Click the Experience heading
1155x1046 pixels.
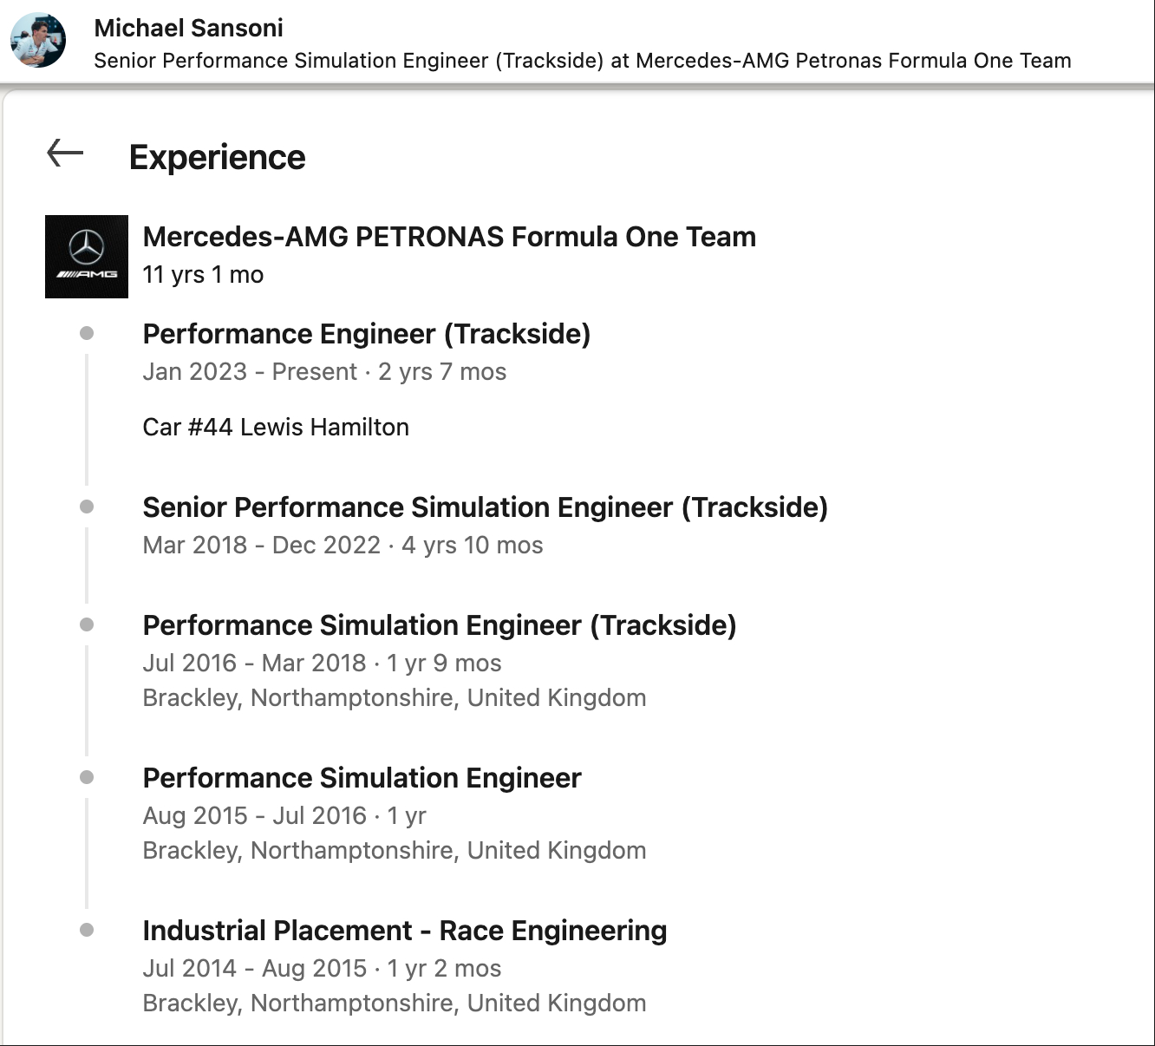[x=217, y=158]
